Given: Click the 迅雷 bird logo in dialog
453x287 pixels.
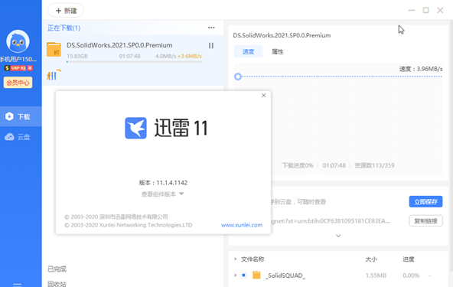Looking at the screenshot, I should pyautogui.click(x=135, y=128).
